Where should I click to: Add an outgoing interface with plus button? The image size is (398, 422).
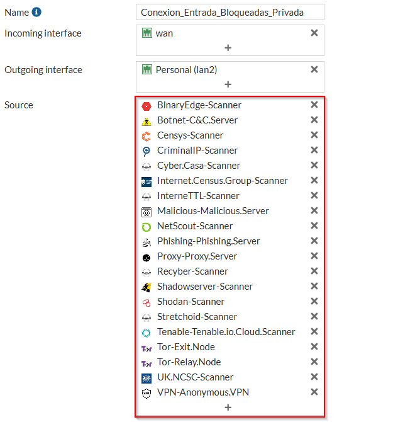pos(228,84)
